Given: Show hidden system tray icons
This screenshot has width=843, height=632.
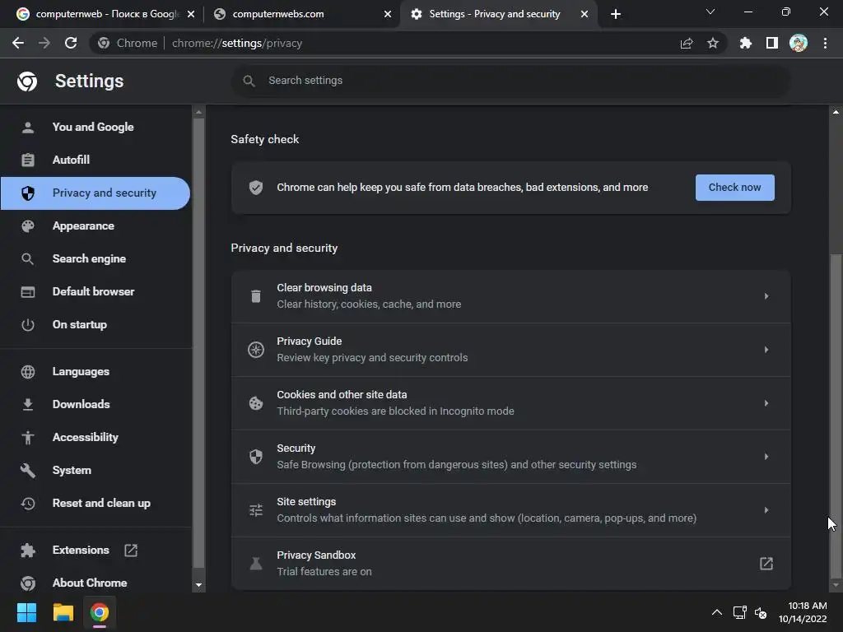Looking at the screenshot, I should click(x=717, y=612).
